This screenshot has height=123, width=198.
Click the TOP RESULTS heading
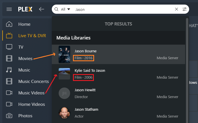coord(118,24)
